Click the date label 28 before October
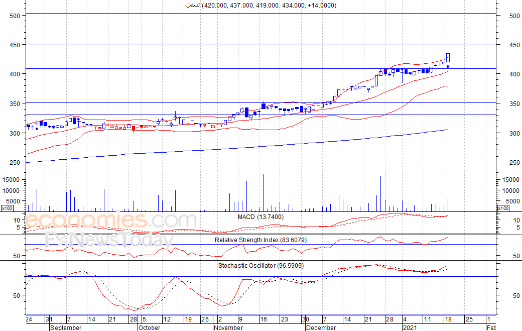This screenshot has height=331, width=522. pyautogui.click(x=134, y=319)
